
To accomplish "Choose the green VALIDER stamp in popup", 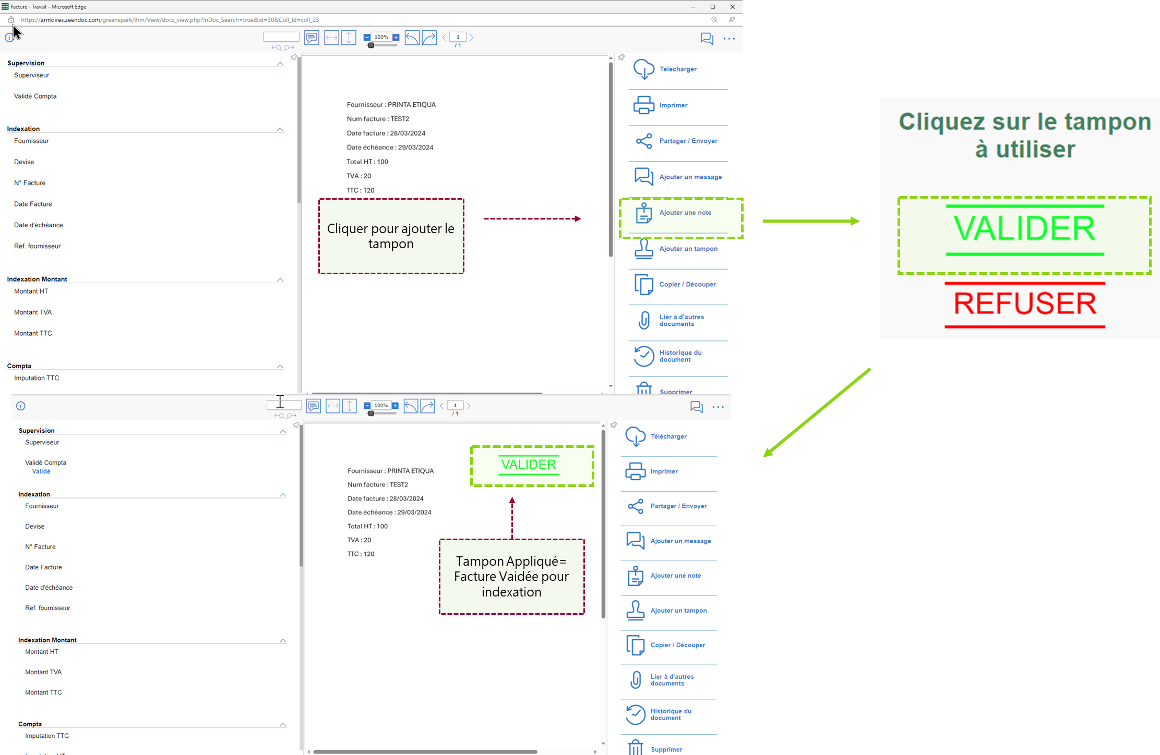I will (x=1024, y=229).
